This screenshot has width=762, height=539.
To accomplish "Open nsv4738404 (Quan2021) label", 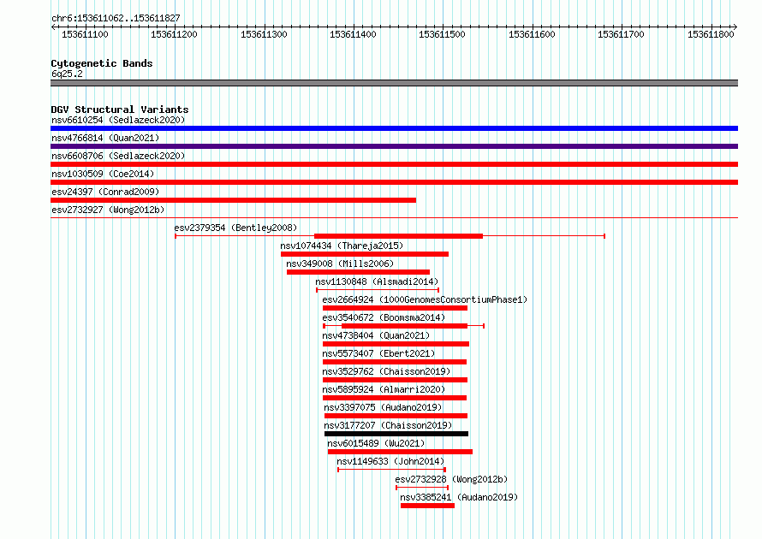I will [376, 335].
